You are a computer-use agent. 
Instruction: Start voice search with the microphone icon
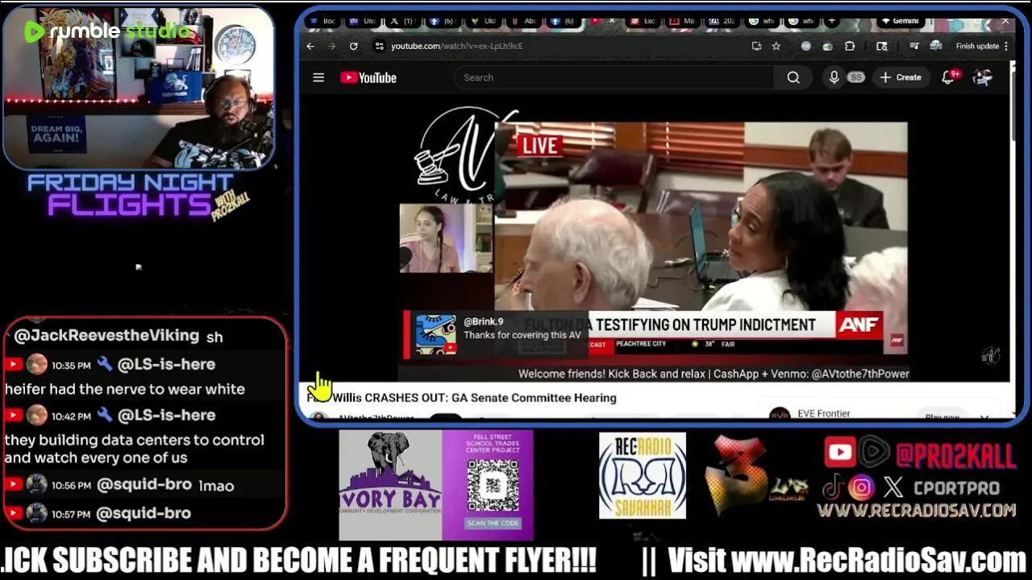click(x=834, y=77)
